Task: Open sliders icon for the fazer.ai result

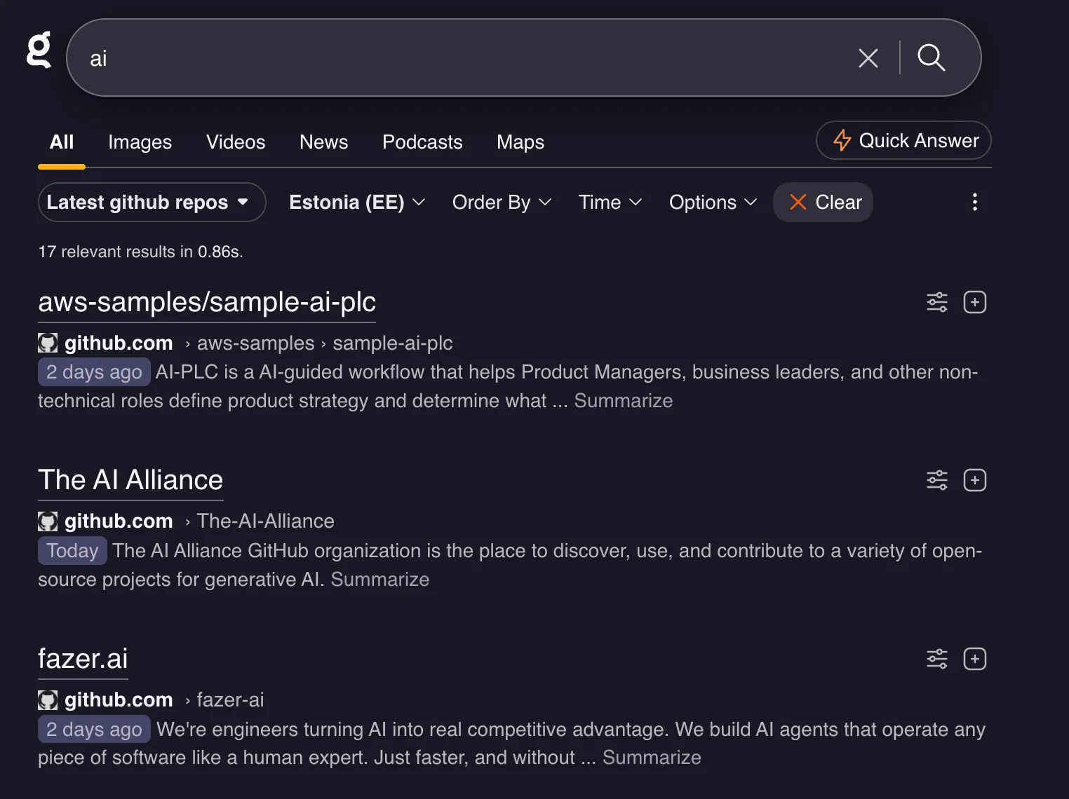Action: [937, 659]
